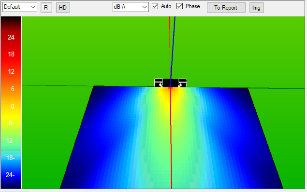The image size is (307, 192).
Task: Click the HD button
Action: click(x=63, y=8)
